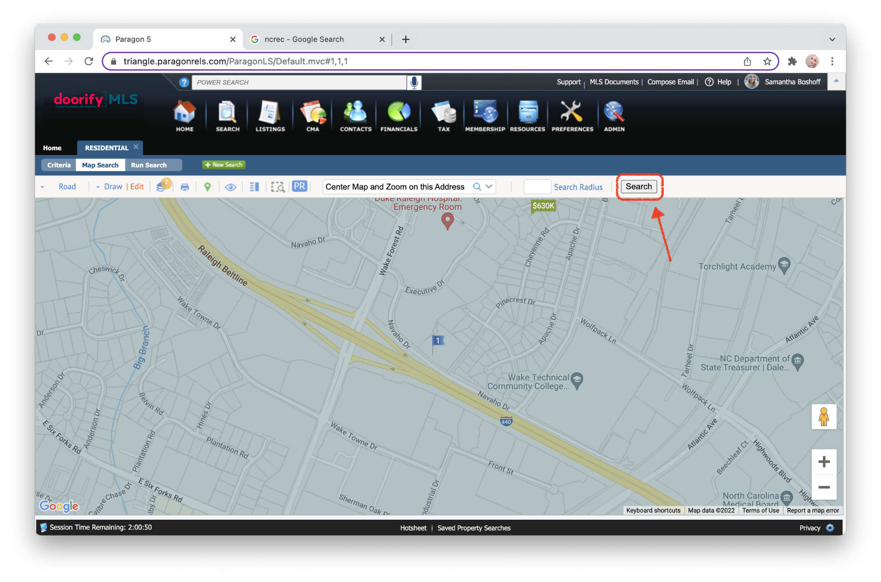Bookmark this page with the star icon
881x582 pixels.
[767, 61]
